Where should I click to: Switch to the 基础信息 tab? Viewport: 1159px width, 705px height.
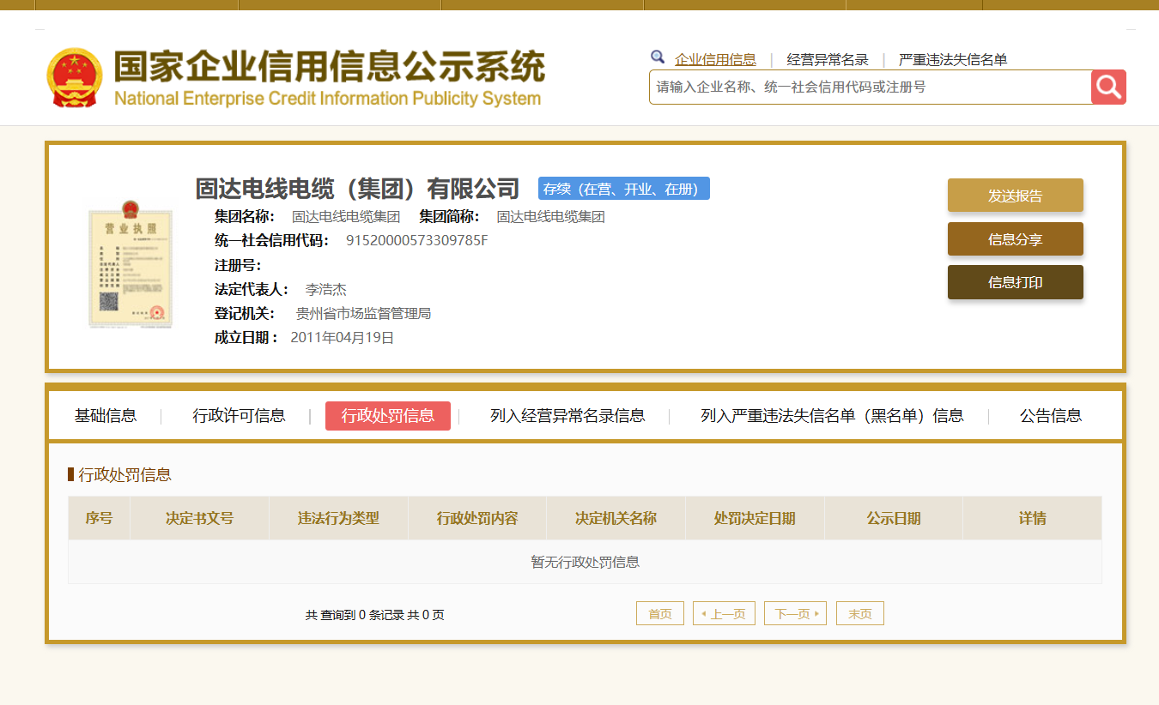pos(106,416)
